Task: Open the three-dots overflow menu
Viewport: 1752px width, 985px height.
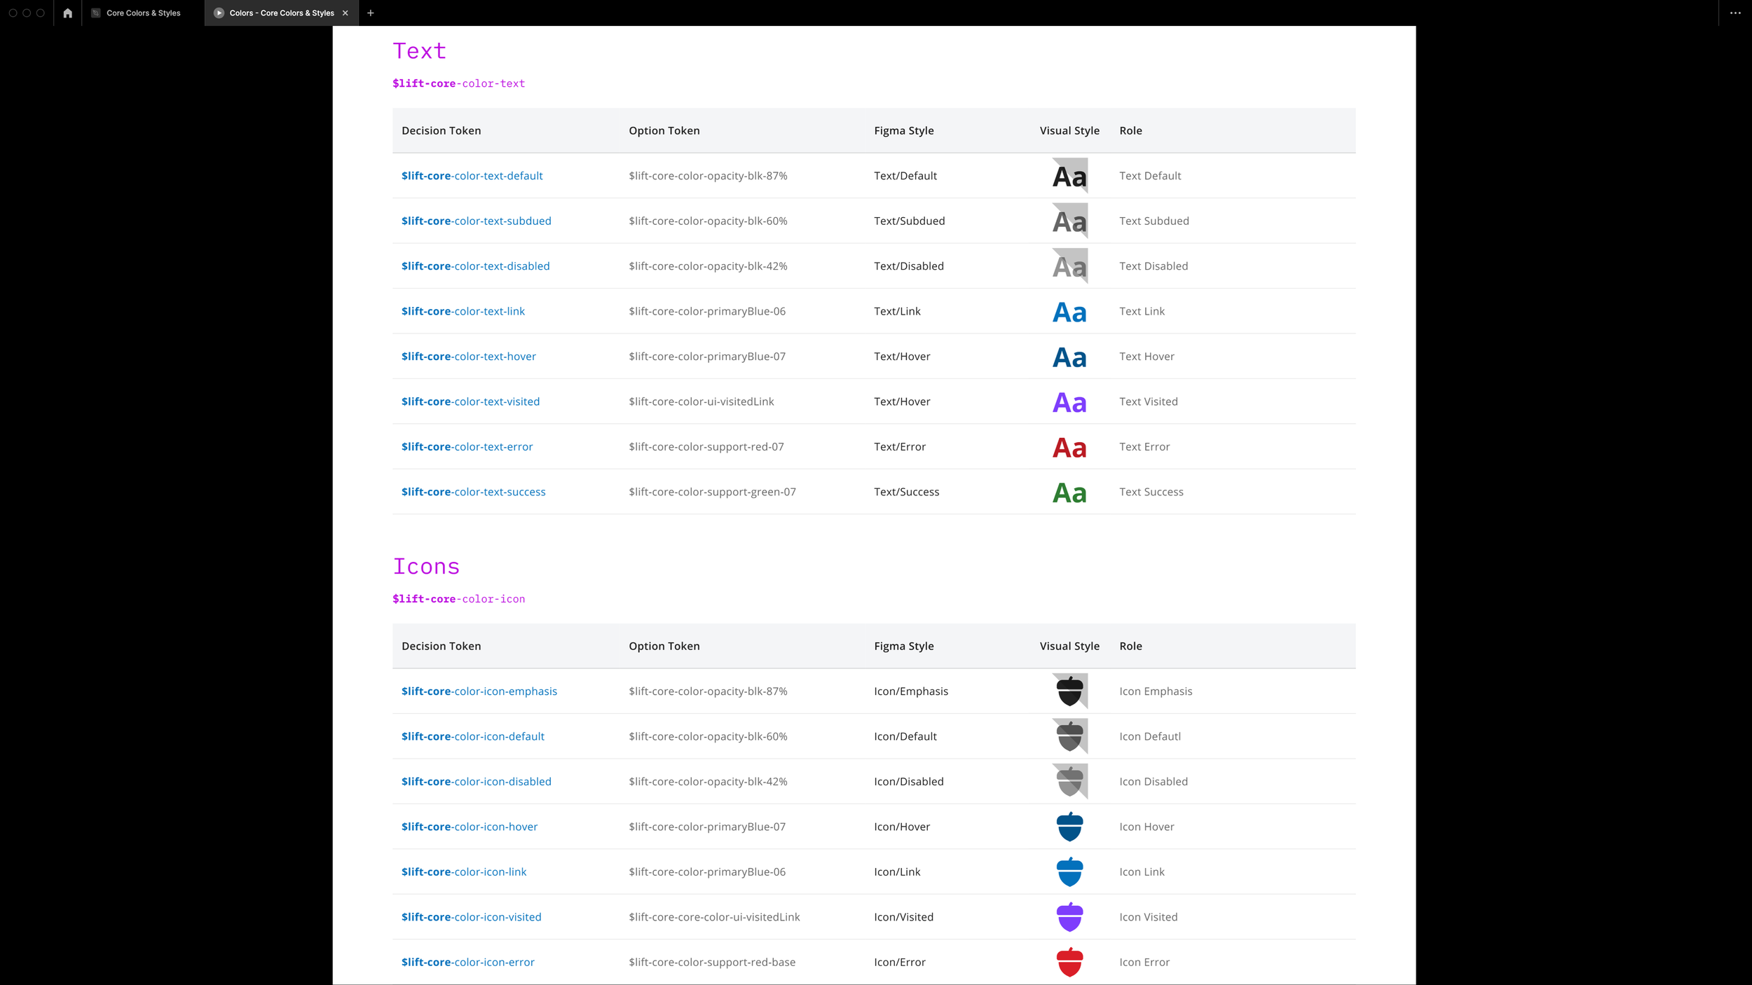Action: click(1735, 13)
